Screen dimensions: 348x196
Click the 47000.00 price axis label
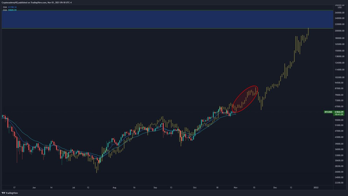point(339,131)
